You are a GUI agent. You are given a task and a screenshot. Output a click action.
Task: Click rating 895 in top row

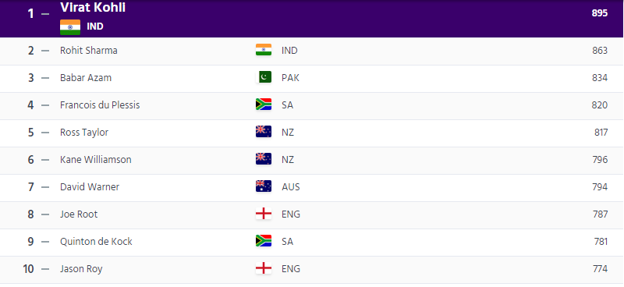click(x=600, y=13)
